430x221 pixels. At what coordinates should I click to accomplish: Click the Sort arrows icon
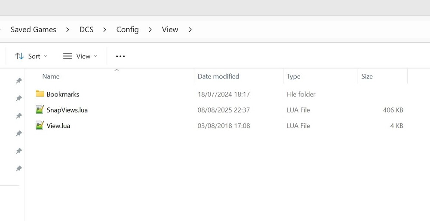(x=19, y=56)
